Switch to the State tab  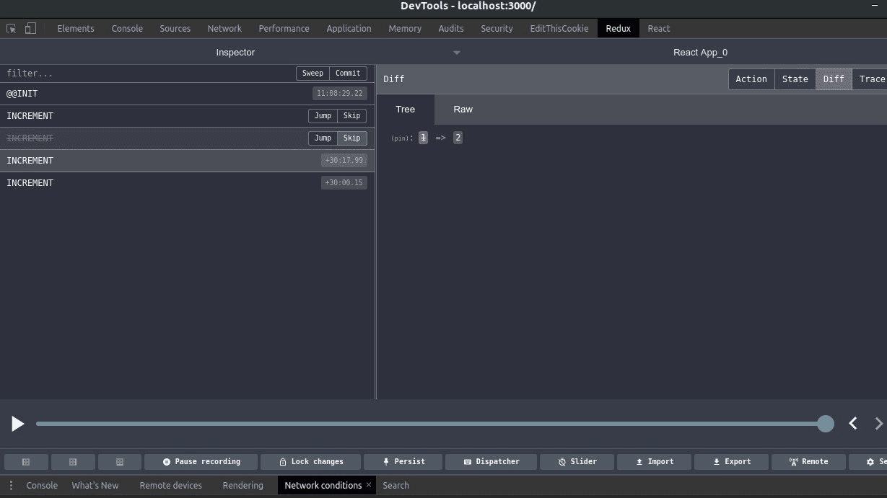coord(795,79)
